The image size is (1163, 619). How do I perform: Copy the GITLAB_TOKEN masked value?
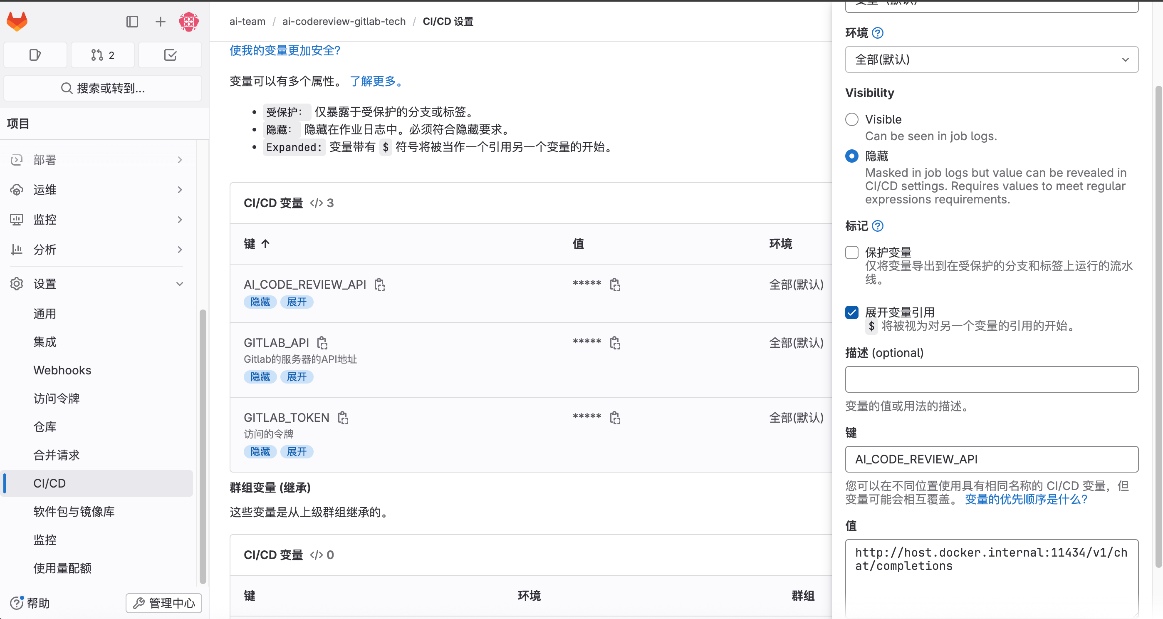pyautogui.click(x=615, y=418)
